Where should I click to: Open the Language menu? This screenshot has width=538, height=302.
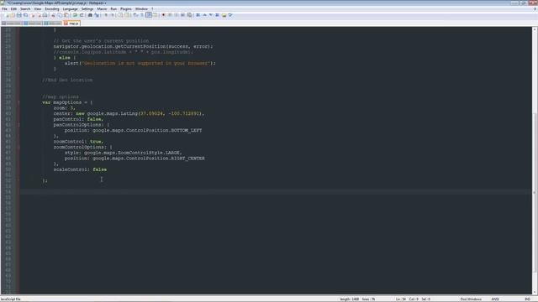70,9
